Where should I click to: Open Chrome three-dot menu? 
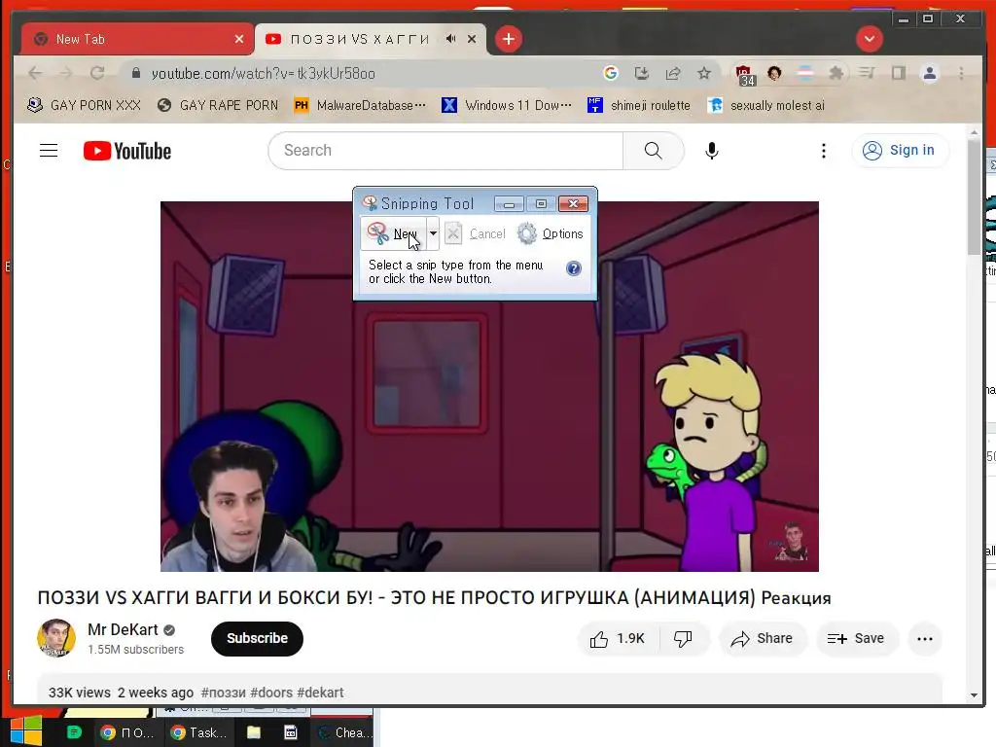tap(961, 73)
